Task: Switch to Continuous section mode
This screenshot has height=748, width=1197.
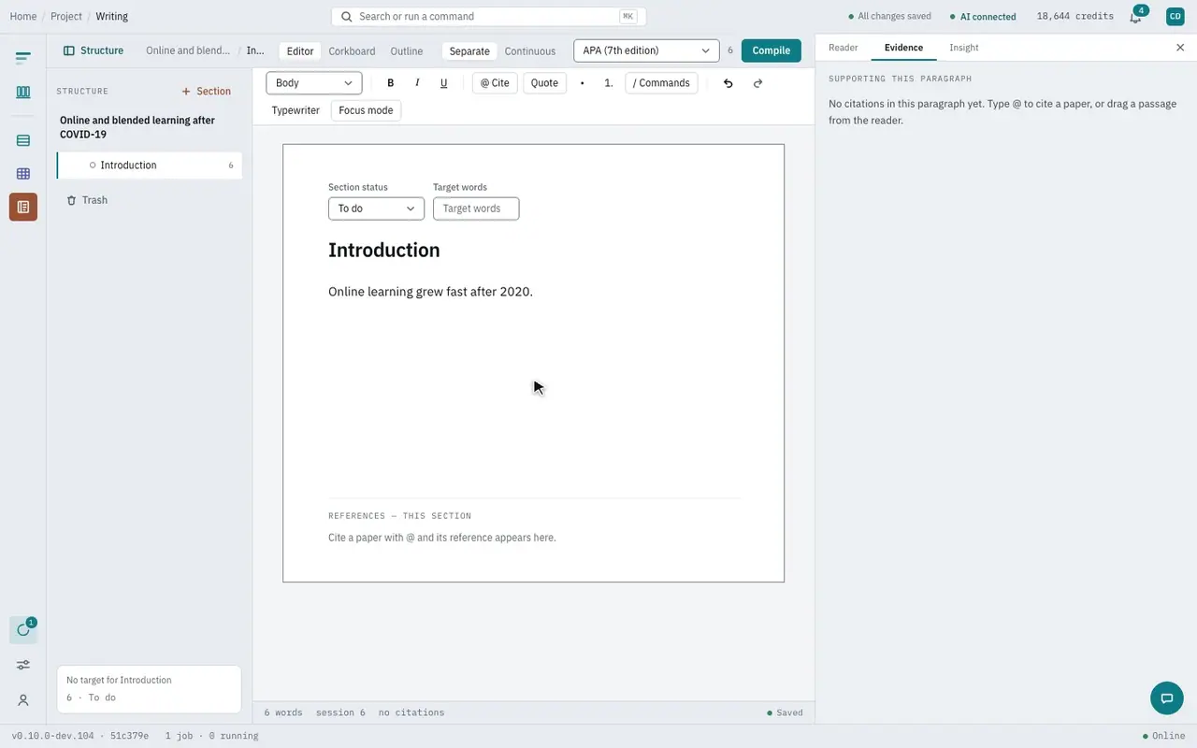Action: [x=530, y=51]
